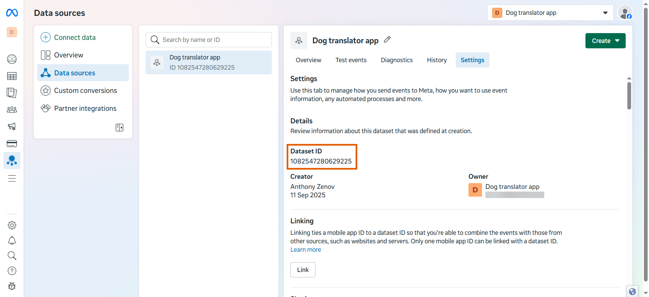The image size is (649, 297).
Task: Click the Details section heading
Action: click(302, 121)
